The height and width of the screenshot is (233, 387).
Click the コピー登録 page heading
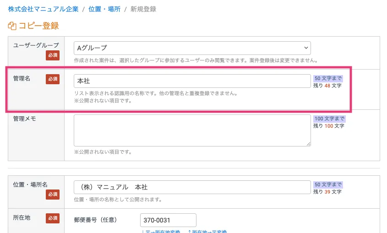pyautogui.click(x=38, y=26)
